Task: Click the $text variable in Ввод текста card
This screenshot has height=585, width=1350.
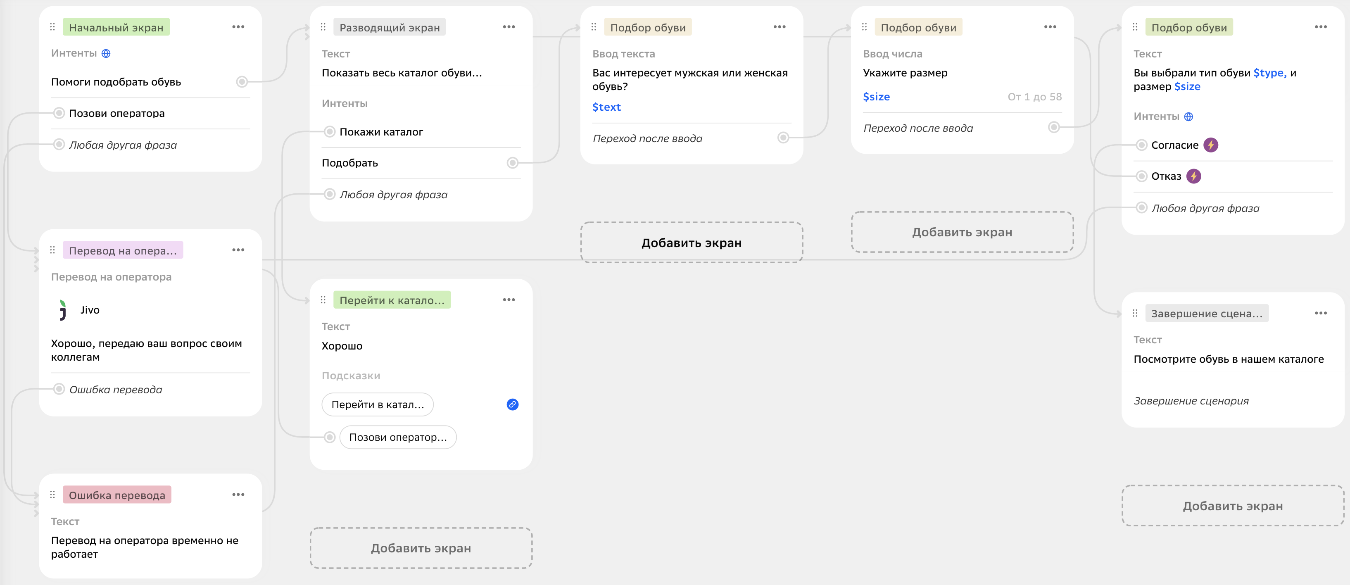Action: pos(606,107)
